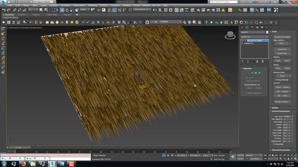Screen dimensions: 298x167
Task: Click the Rectangular Selection Region icon
Action: (x=51, y=10)
